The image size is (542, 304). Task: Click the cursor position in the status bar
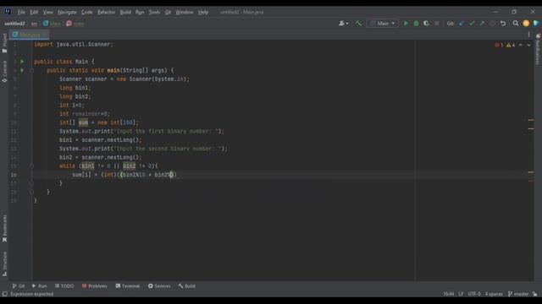coord(449,294)
